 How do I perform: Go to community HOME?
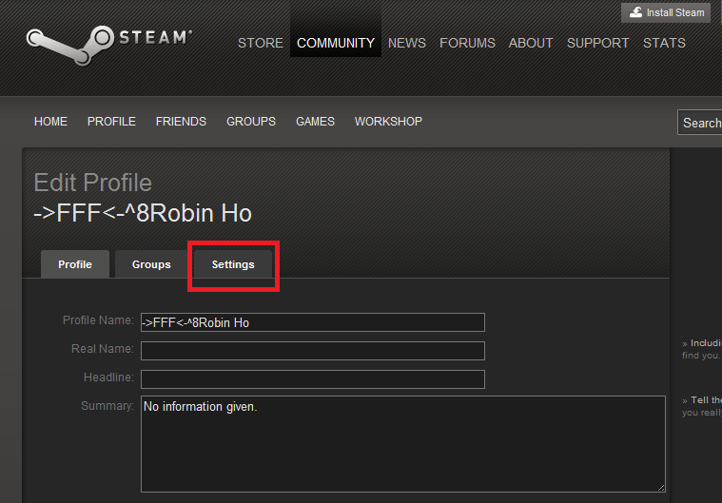[50, 122]
